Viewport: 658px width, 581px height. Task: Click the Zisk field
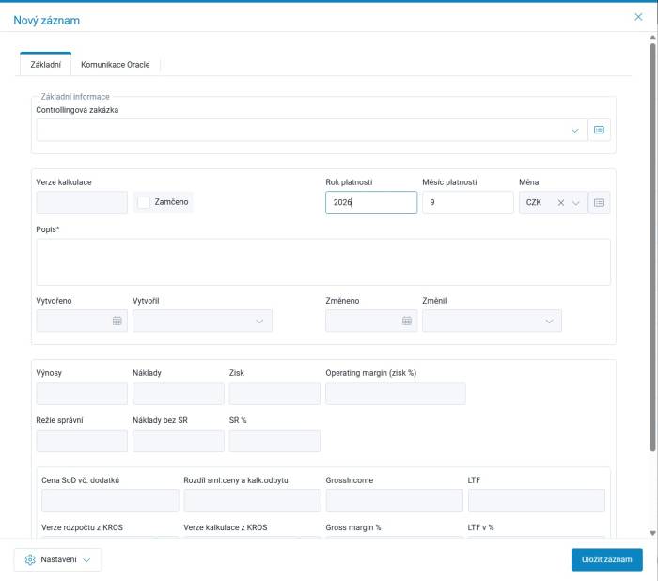274,393
